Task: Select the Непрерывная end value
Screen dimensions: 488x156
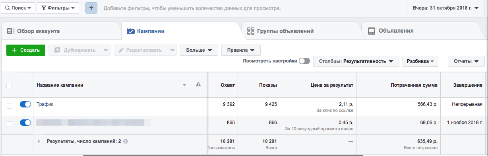Action: 467,104
